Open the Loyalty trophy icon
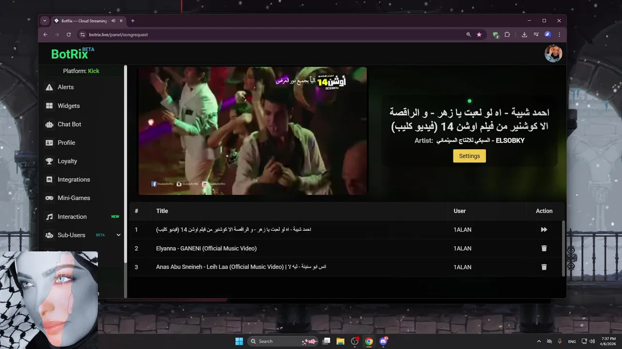This screenshot has height=349, width=622. click(49, 161)
